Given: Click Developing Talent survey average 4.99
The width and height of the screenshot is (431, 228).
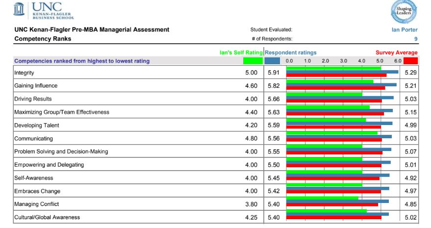Looking at the screenshot, I should click(411, 125).
